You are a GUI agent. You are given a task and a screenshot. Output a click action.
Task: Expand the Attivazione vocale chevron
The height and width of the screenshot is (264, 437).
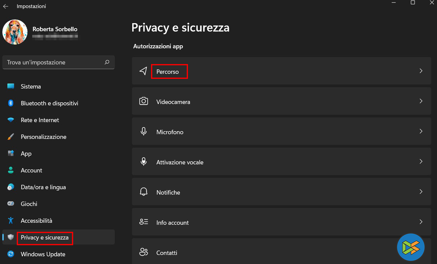point(421,162)
